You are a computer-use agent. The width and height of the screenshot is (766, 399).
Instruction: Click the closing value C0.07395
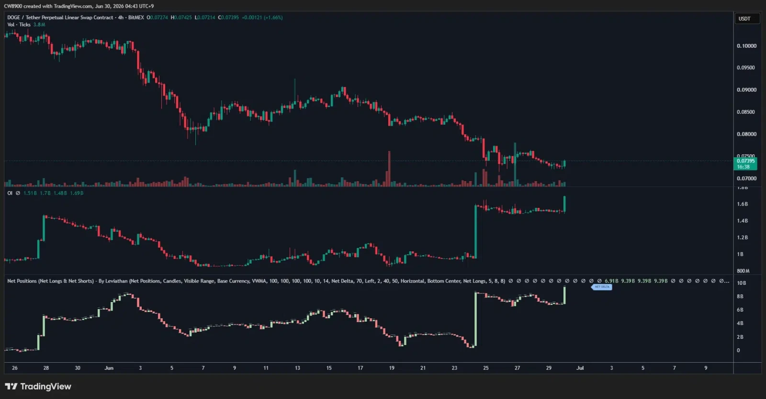[228, 17]
